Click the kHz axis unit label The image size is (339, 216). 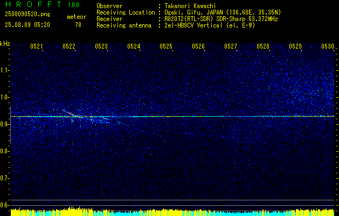[5, 44]
